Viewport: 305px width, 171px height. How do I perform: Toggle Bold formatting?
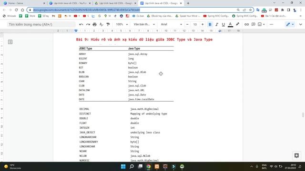[x=210, y=24]
